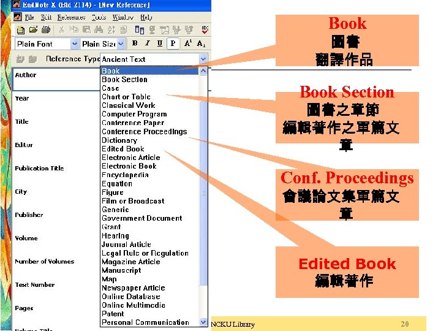Click the Sort A-Z icon
This screenshot has height=331, width=441.
pos(111,29)
